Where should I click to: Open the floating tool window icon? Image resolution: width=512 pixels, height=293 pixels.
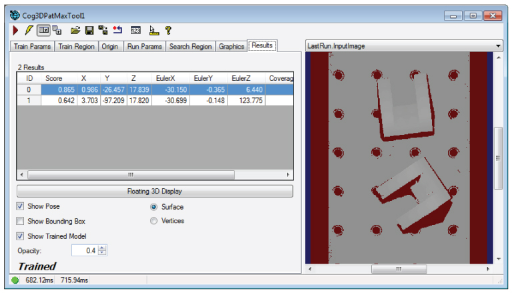[57, 30]
